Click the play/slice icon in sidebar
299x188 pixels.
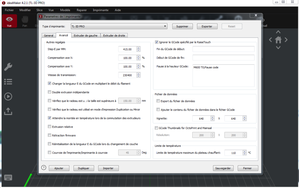tap(8, 96)
